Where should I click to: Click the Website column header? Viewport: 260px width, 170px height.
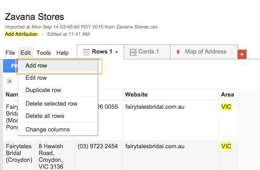pos(170,95)
